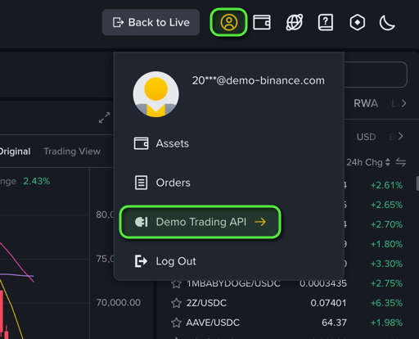Image resolution: width=419 pixels, height=339 pixels.
Task: Expand the chart with fullscreen arrows icon
Action: [104, 117]
